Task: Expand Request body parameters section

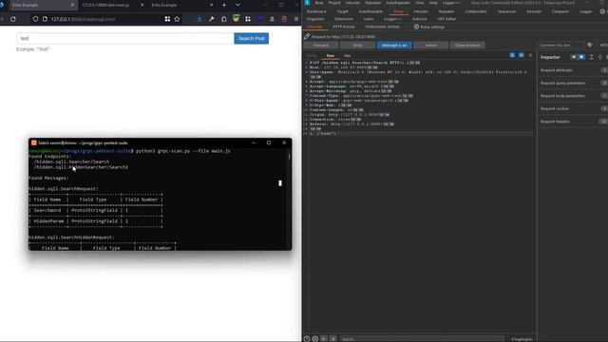Action: [x=574, y=96]
